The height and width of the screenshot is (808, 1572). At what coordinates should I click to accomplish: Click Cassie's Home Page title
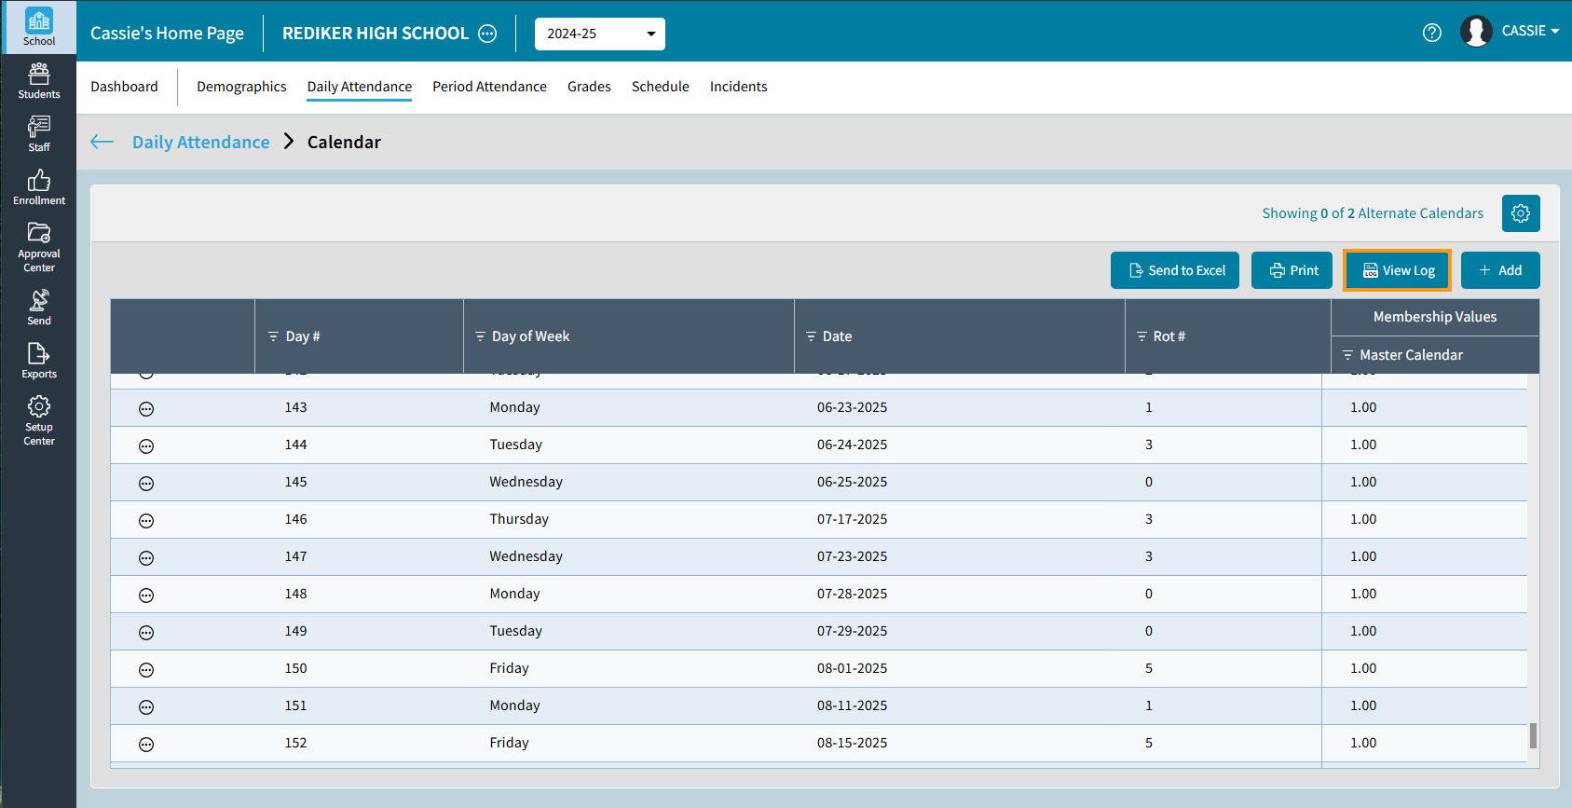click(167, 34)
